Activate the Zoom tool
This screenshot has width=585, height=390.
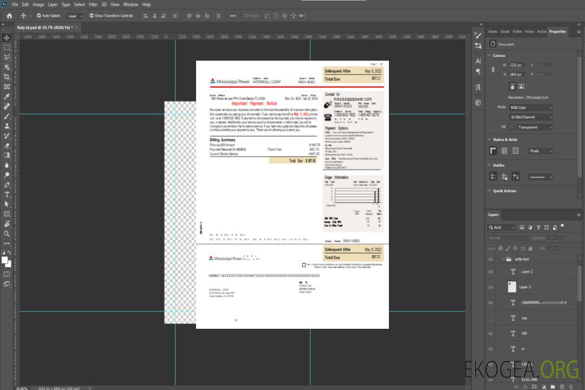7,233
